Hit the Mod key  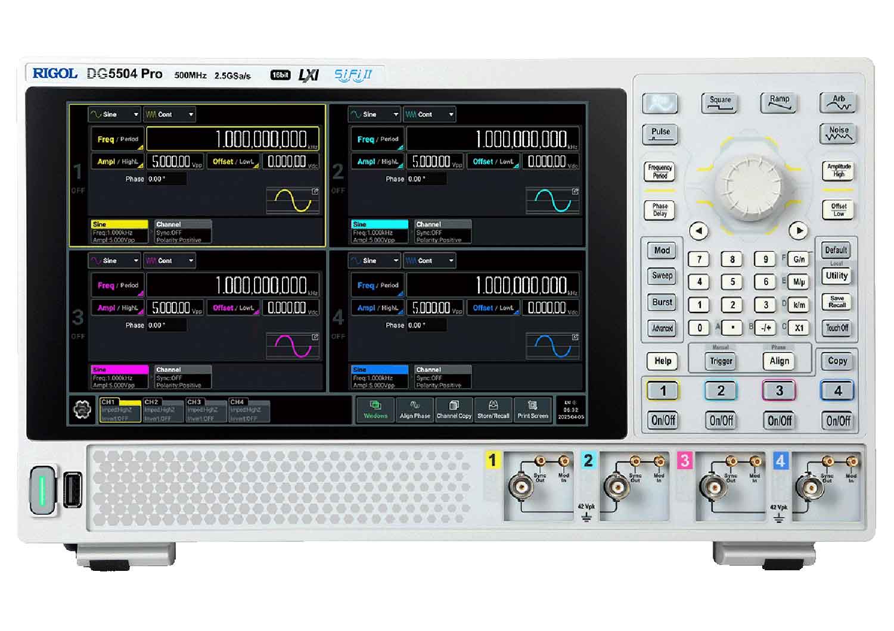click(662, 251)
